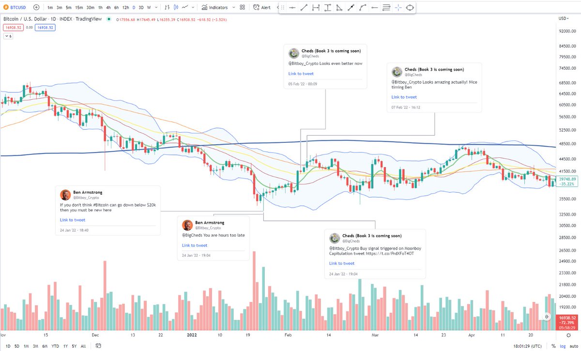This screenshot has height=351, width=581.
Task: Set the chart interval to 3D
Action: click(x=141, y=8)
